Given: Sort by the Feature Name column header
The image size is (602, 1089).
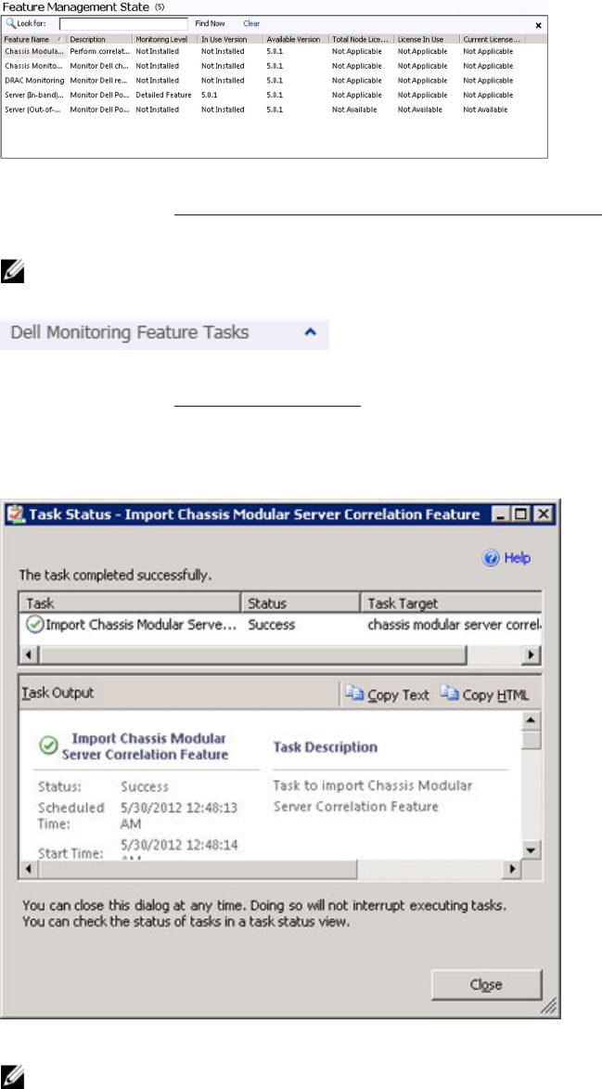Looking at the screenshot, I should 34,40.
